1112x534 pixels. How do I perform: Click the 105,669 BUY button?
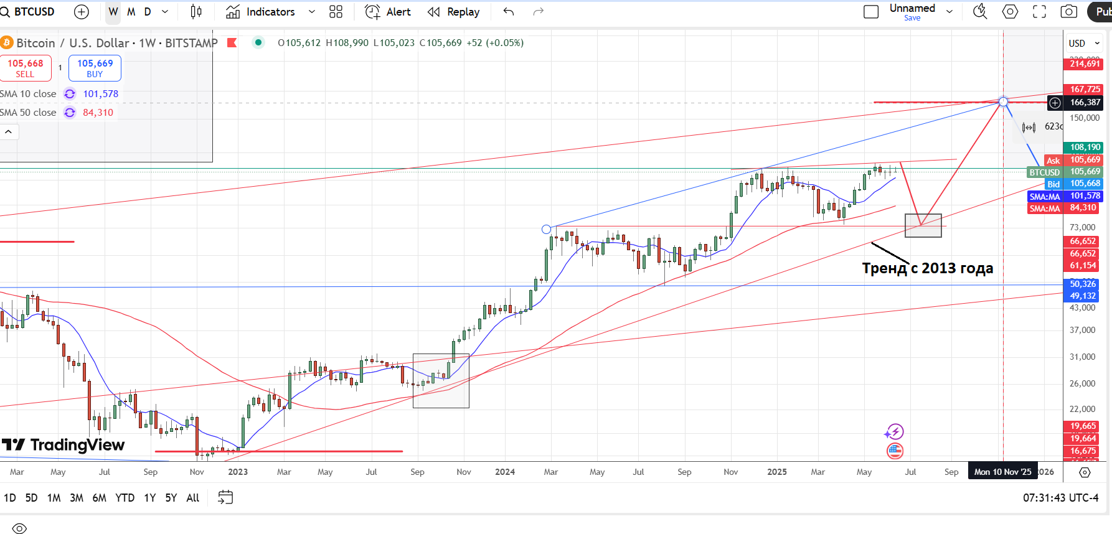coord(95,68)
